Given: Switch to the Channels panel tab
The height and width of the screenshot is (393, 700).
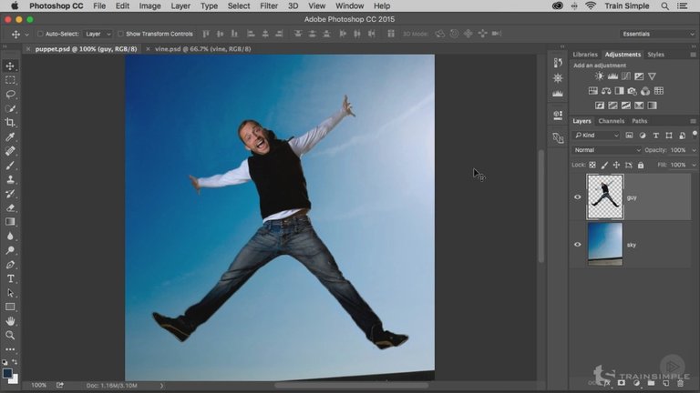Looking at the screenshot, I should [x=611, y=121].
